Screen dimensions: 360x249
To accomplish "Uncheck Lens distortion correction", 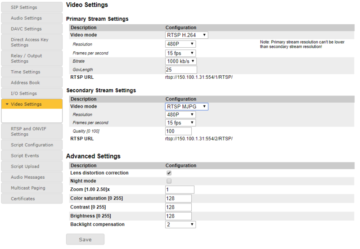I will (169, 173).
